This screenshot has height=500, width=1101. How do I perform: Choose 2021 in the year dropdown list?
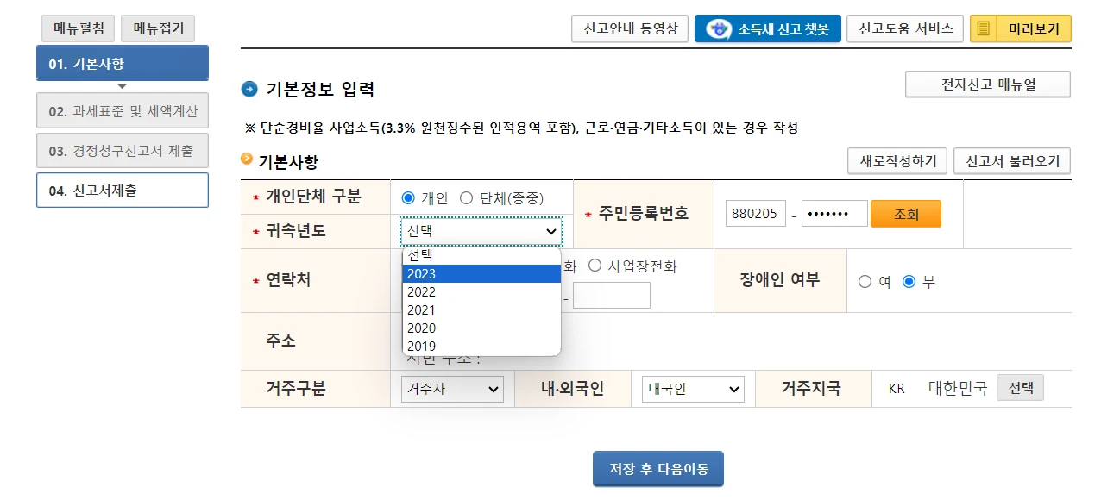pos(481,310)
